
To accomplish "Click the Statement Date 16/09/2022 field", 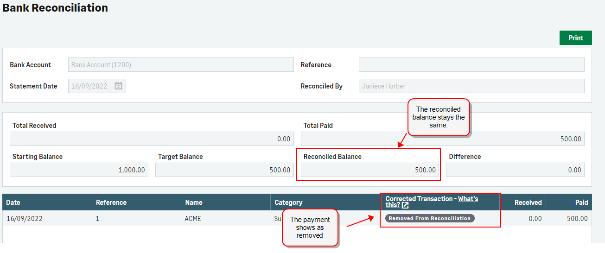I will click(91, 86).
